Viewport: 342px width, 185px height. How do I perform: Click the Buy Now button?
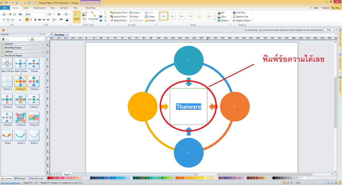point(335,8)
